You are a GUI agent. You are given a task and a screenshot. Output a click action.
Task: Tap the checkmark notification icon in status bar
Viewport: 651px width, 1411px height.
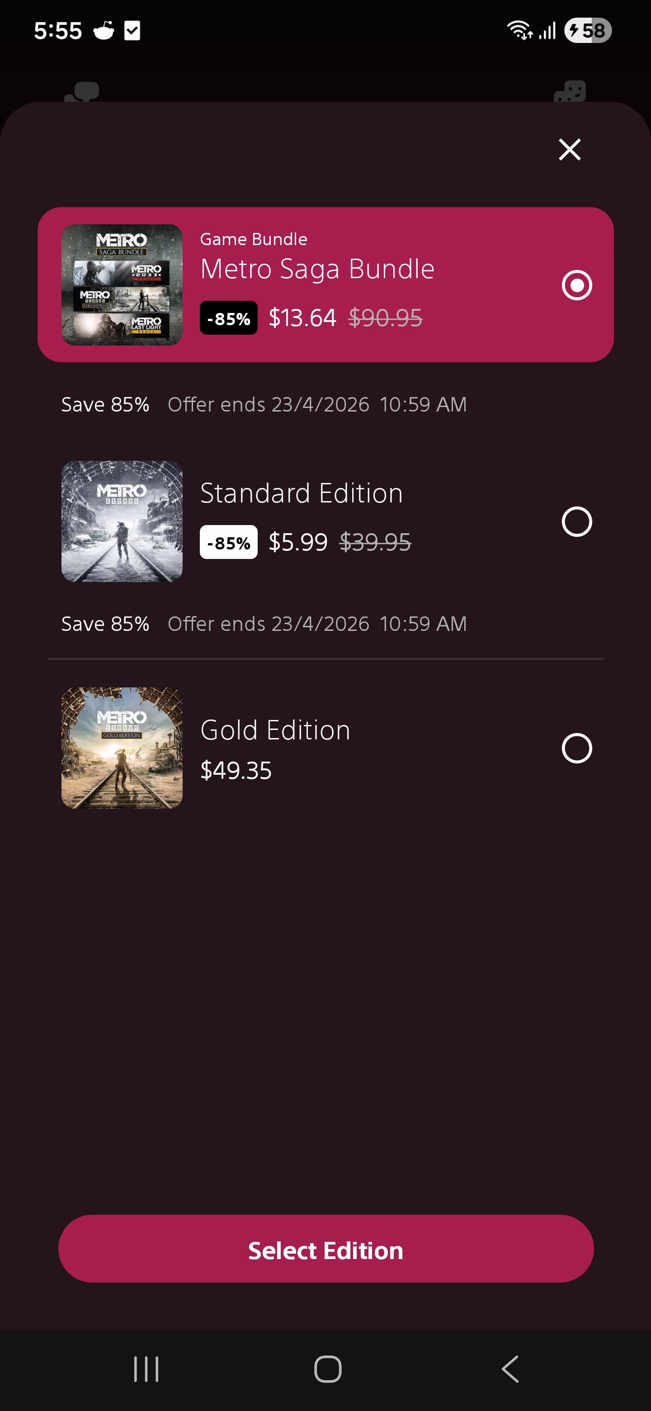132,31
